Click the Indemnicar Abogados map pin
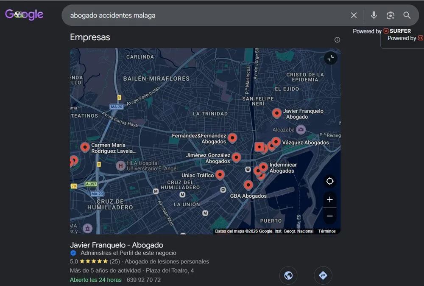The width and height of the screenshot is (424, 286). pos(263,167)
